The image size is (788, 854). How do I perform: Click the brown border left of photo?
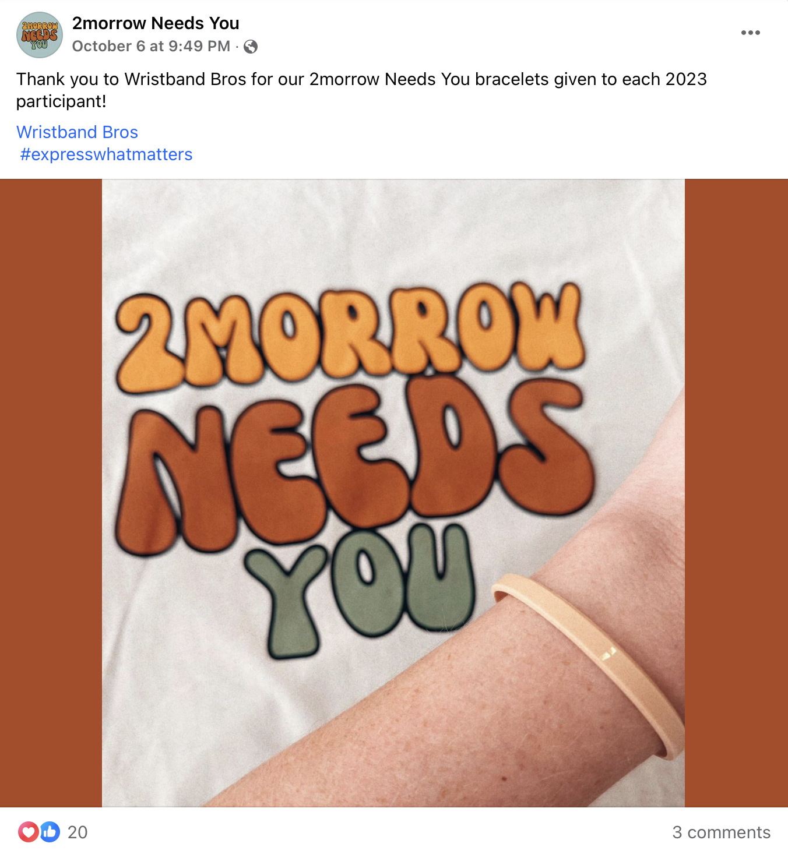click(x=51, y=493)
